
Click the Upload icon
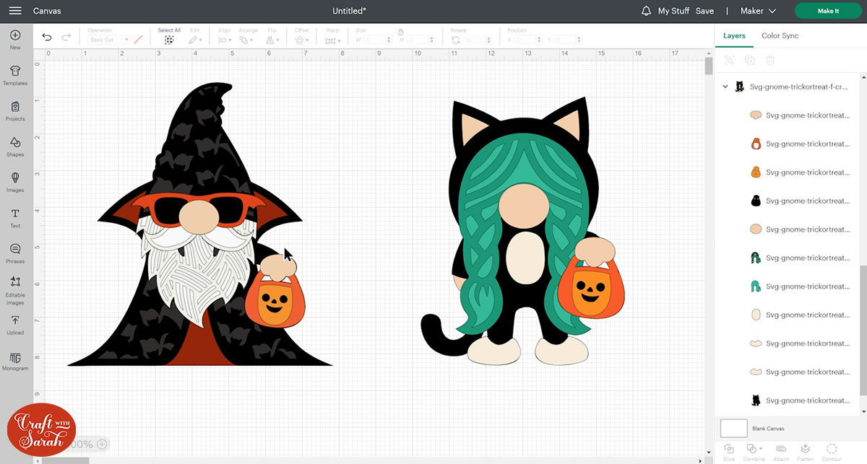(x=15, y=323)
